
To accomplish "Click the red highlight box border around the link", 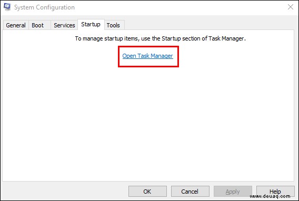I will [148, 47].
